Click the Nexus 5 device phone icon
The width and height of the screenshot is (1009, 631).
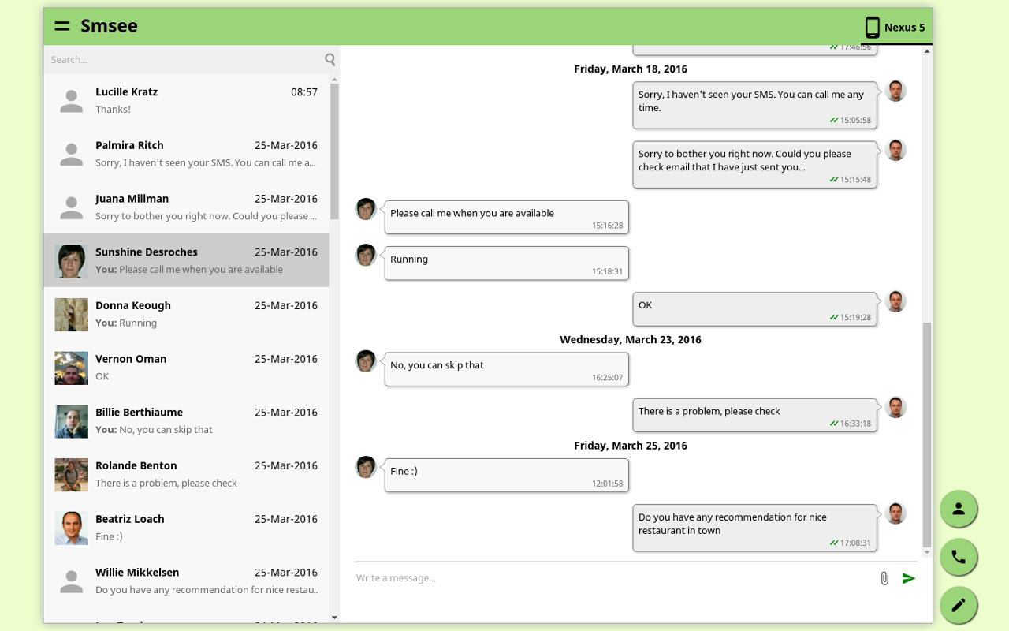872,26
